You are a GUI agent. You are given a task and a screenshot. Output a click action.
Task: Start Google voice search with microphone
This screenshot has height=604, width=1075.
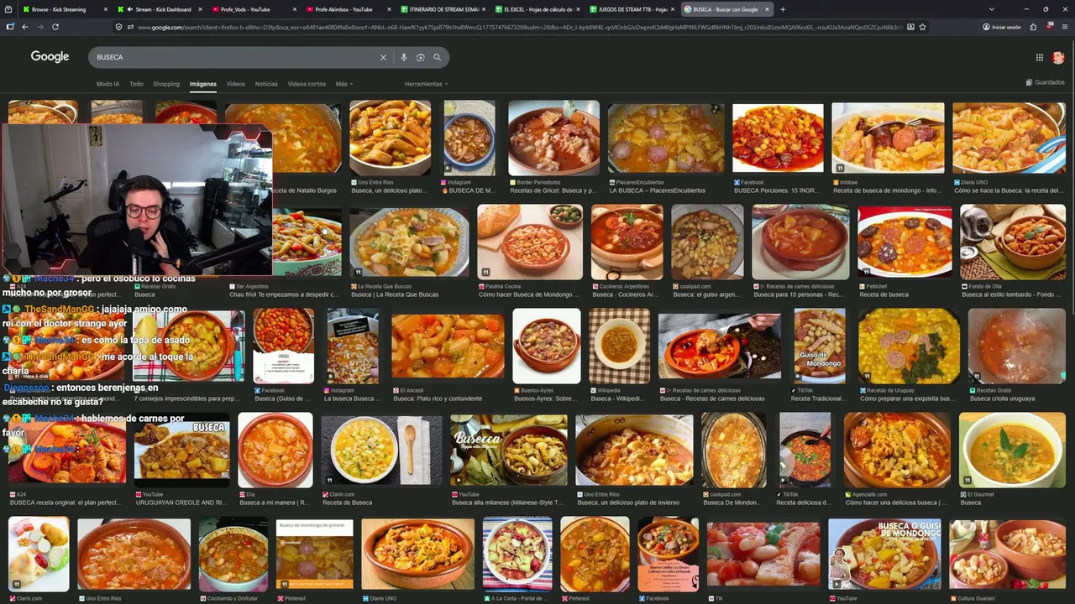404,57
